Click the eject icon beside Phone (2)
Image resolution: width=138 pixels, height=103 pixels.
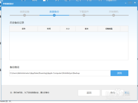10,101
